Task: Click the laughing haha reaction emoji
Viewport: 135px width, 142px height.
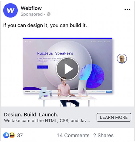Action: pyautogui.click(x=12, y=135)
